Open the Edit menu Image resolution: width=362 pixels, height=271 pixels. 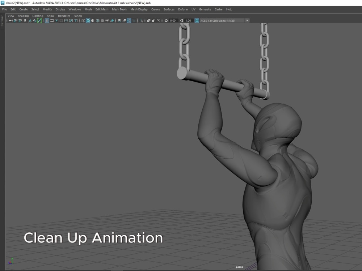[13, 9]
